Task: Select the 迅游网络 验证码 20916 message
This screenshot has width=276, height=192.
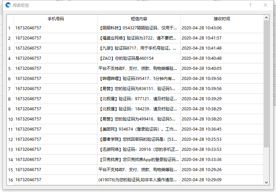Action: pyautogui.click(x=139, y=149)
